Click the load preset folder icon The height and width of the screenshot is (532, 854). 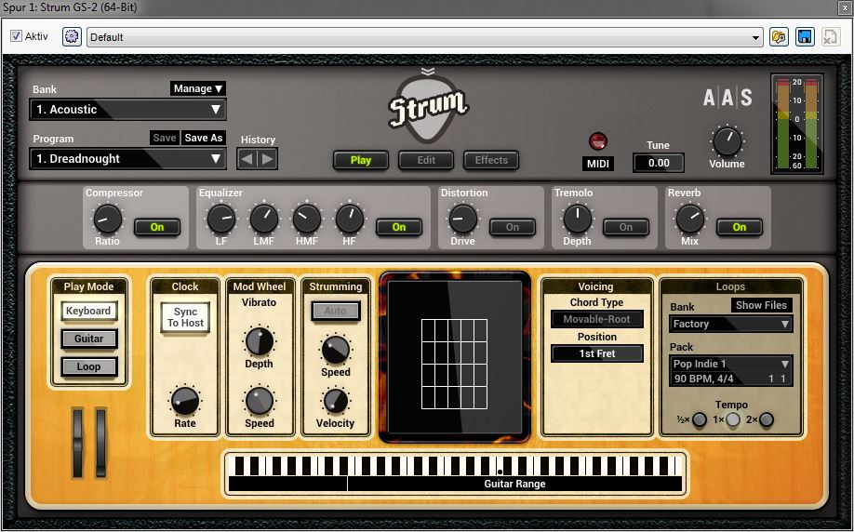(779, 37)
